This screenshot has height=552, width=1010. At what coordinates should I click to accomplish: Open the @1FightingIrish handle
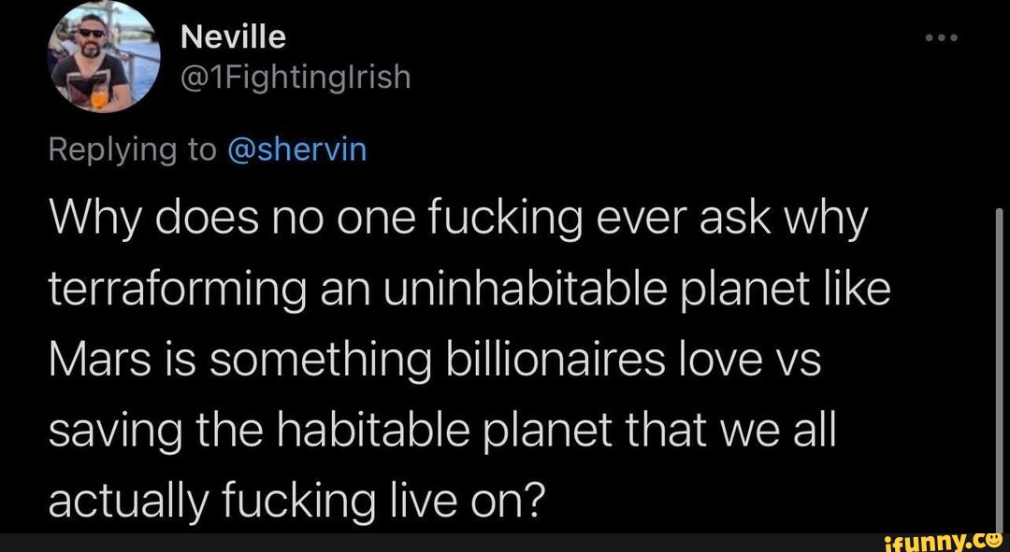tap(295, 77)
